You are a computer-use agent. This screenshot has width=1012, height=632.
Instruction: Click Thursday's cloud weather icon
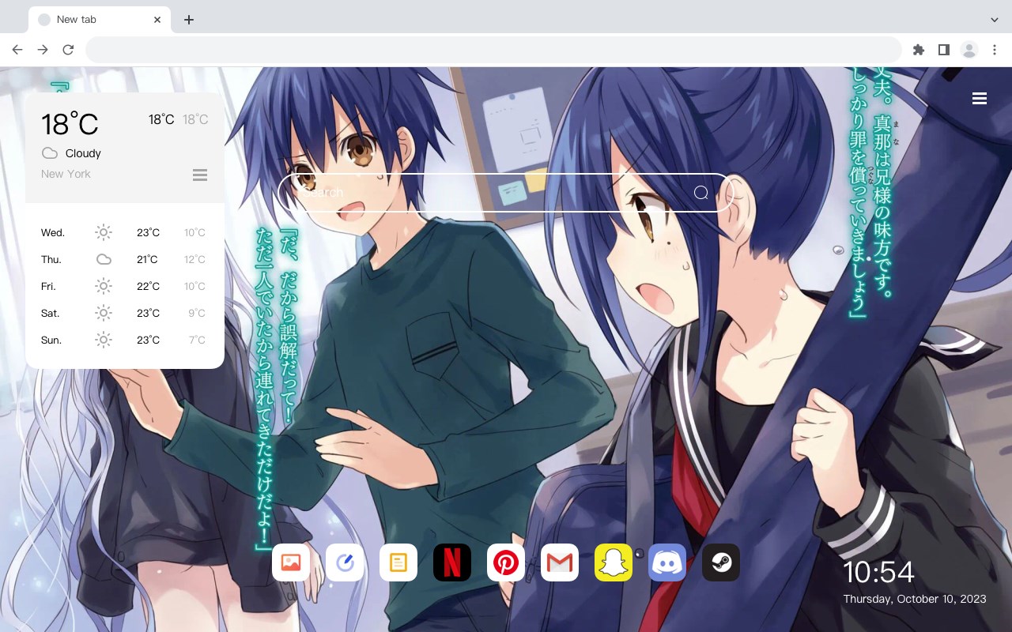point(104,259)
